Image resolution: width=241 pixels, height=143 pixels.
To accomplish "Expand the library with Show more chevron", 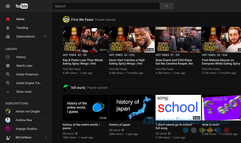I will pyautogui.click(x=8, y=92).
